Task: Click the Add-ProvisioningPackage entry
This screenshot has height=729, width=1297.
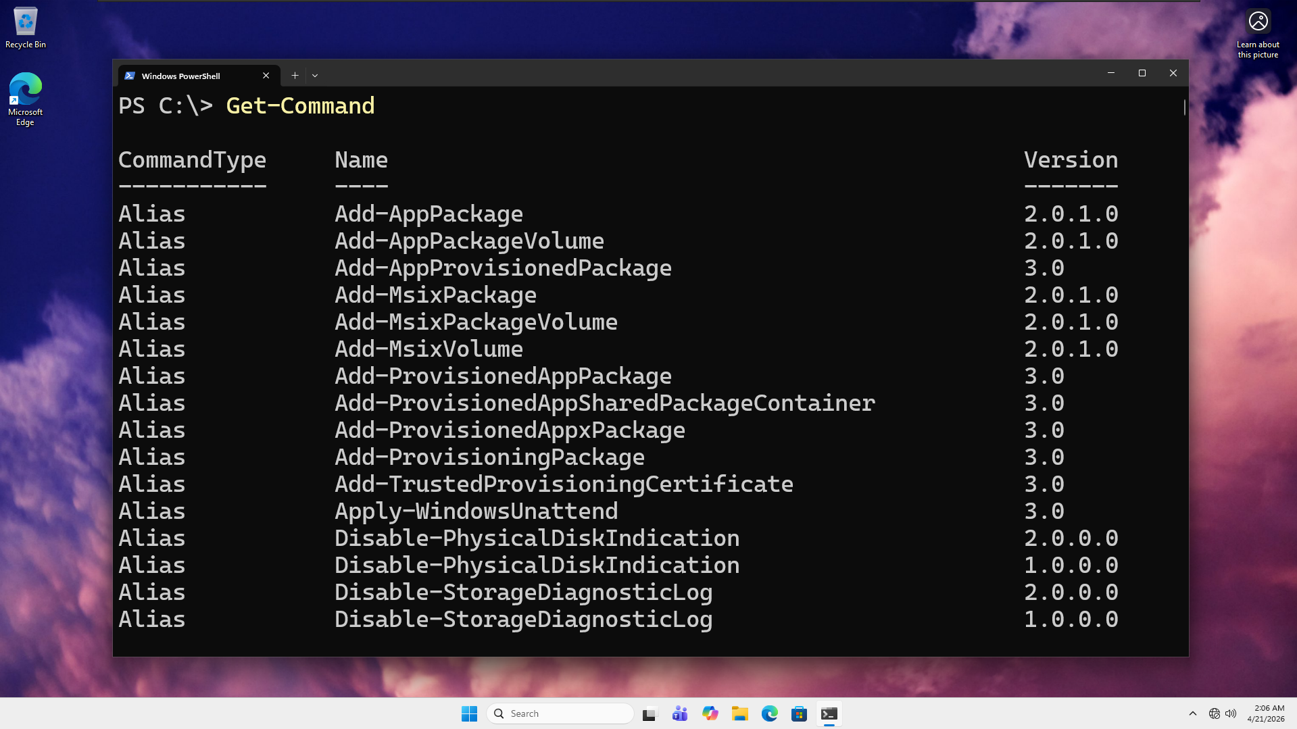Action: [x=489, y=457]
